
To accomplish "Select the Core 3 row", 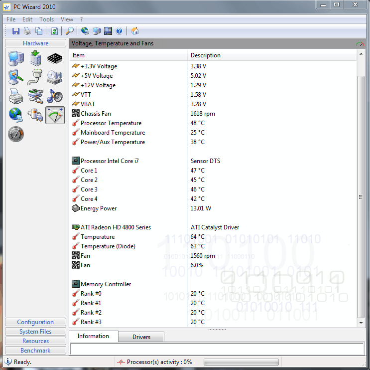I will click(213, 189).
